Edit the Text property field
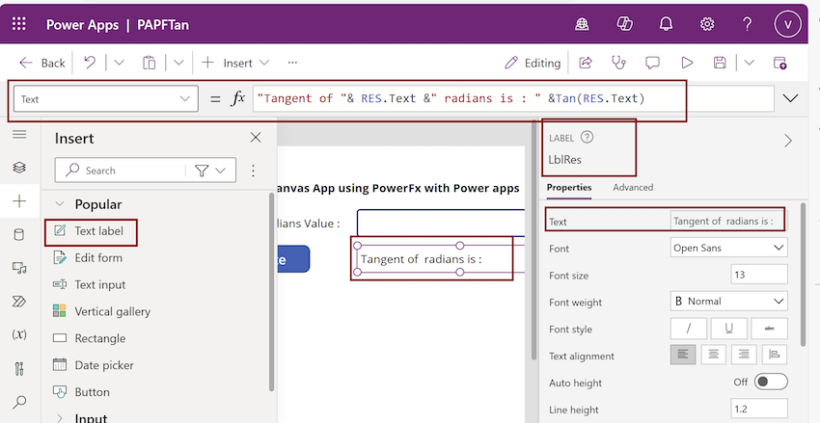820x423 pixels. [x=728, y=221]
